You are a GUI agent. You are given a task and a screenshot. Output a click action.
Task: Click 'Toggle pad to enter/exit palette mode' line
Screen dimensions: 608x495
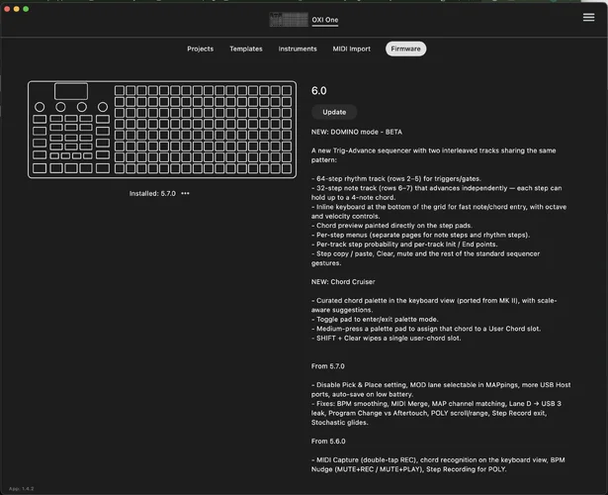tap(375, 319)
